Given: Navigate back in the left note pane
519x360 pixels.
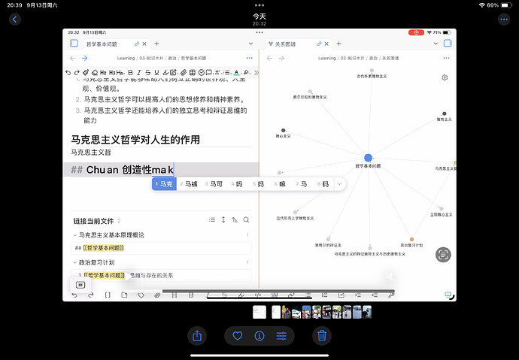Looking at the screenshot, I should point(72,58).
